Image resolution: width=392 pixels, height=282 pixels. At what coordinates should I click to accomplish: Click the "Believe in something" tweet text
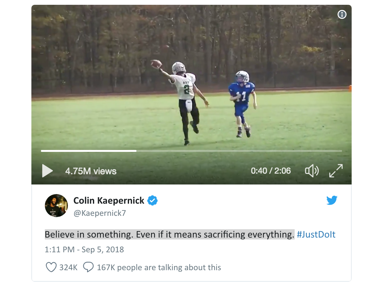169,235
